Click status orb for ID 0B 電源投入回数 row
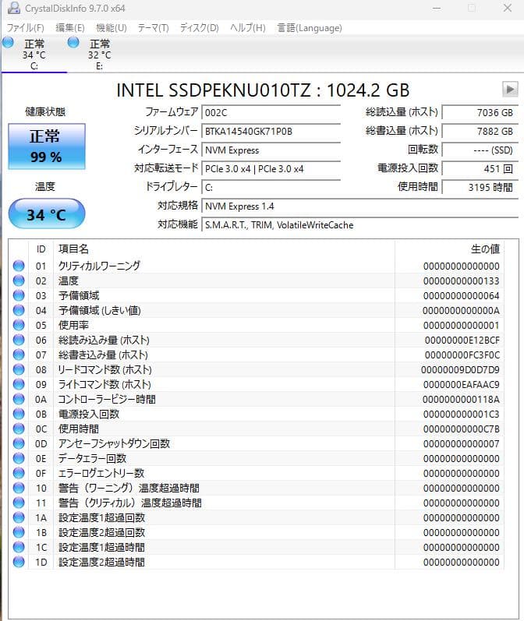This screenshot has width=524, height=621. pyautogui.click(x=19, y=414)
